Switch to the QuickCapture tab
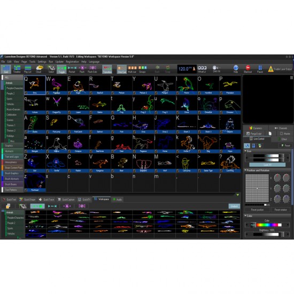 point(66,199)
